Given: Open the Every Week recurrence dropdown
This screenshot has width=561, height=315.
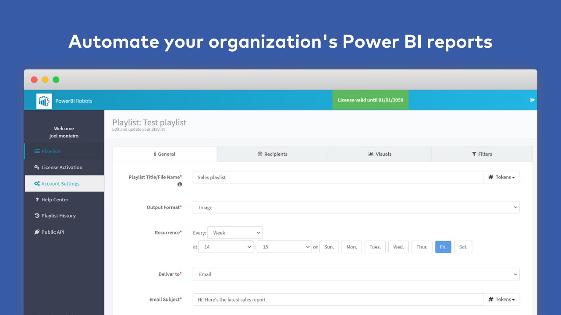Looking at the screenshot, I should [x=234, y=233].
